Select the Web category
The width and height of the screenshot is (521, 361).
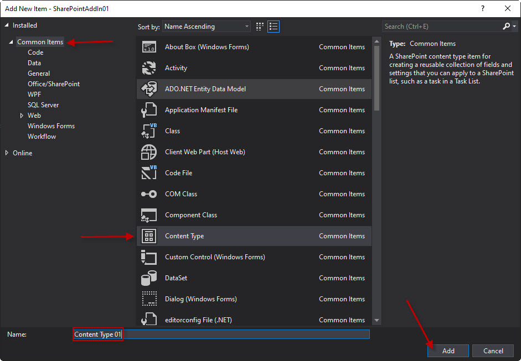tap(34, 116)
